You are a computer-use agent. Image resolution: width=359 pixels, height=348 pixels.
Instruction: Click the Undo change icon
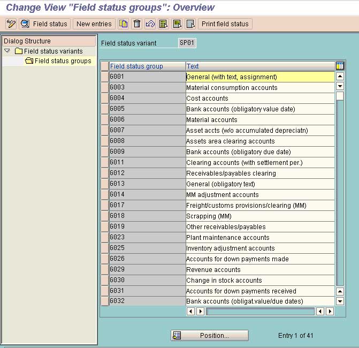pyautogui.click(x=150, y=24)
